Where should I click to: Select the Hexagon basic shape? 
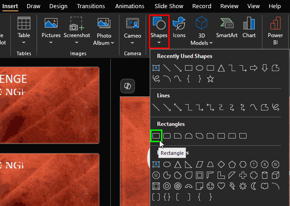coord(243,164)
